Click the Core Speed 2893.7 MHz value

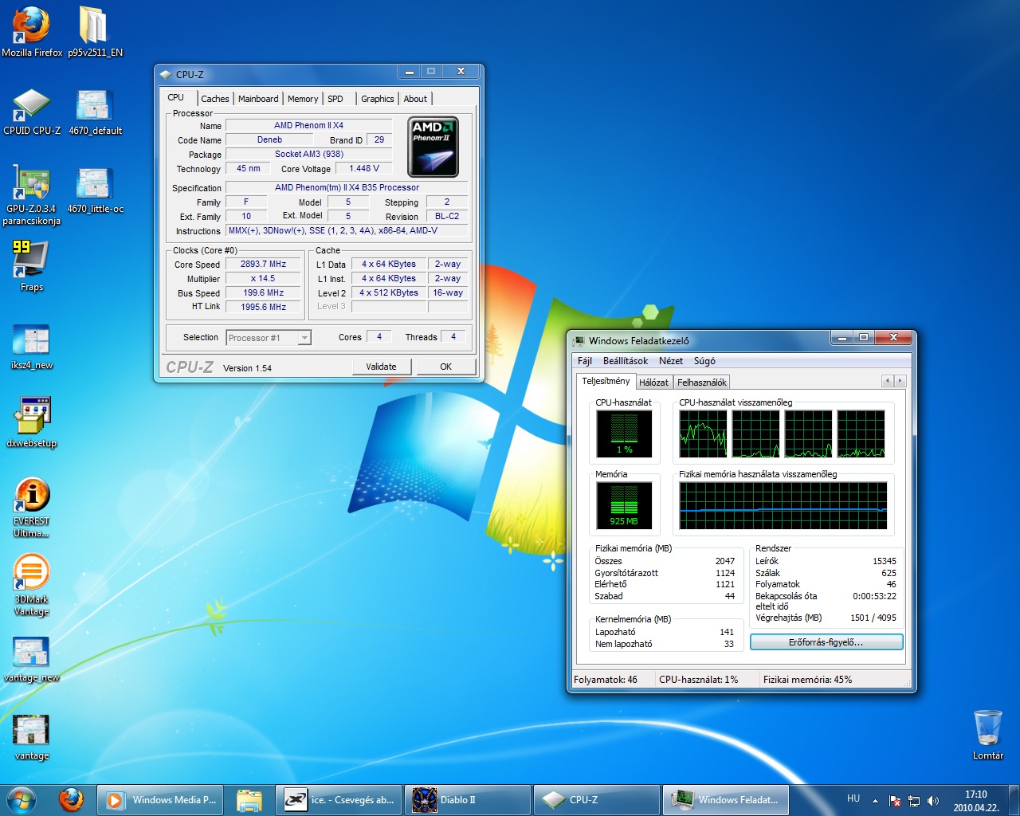coord(264,265)
